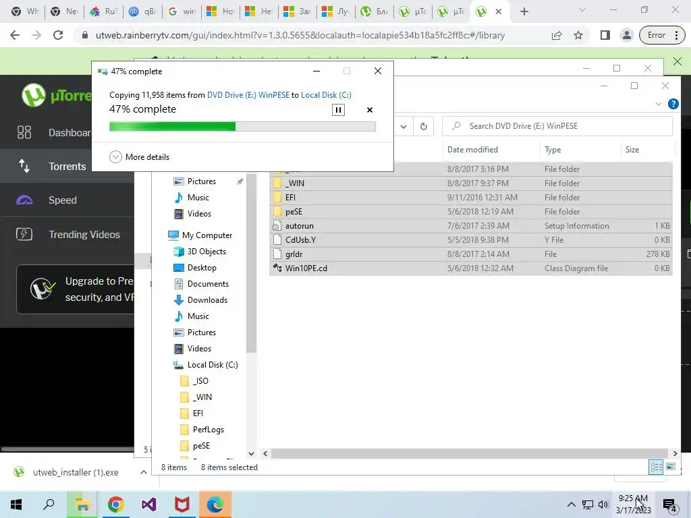Select My Computer in navigation tree
The height and width of the screenshot is (518, 691).
pyautogui.click(x=200, y=235)
